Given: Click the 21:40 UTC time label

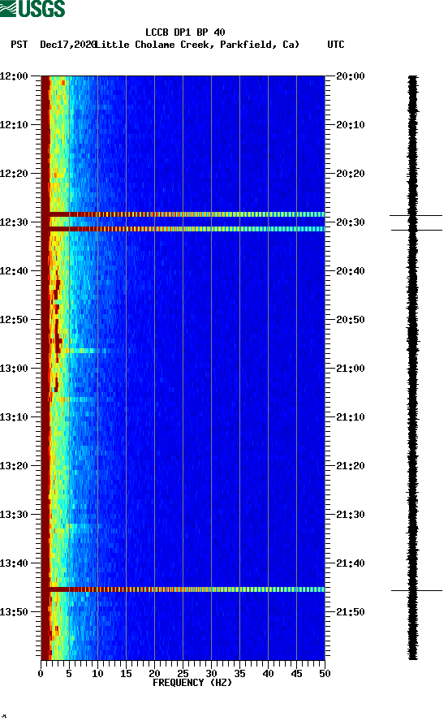Looking at the screenshot, I should pyautogui.click(x=351, y=563).
